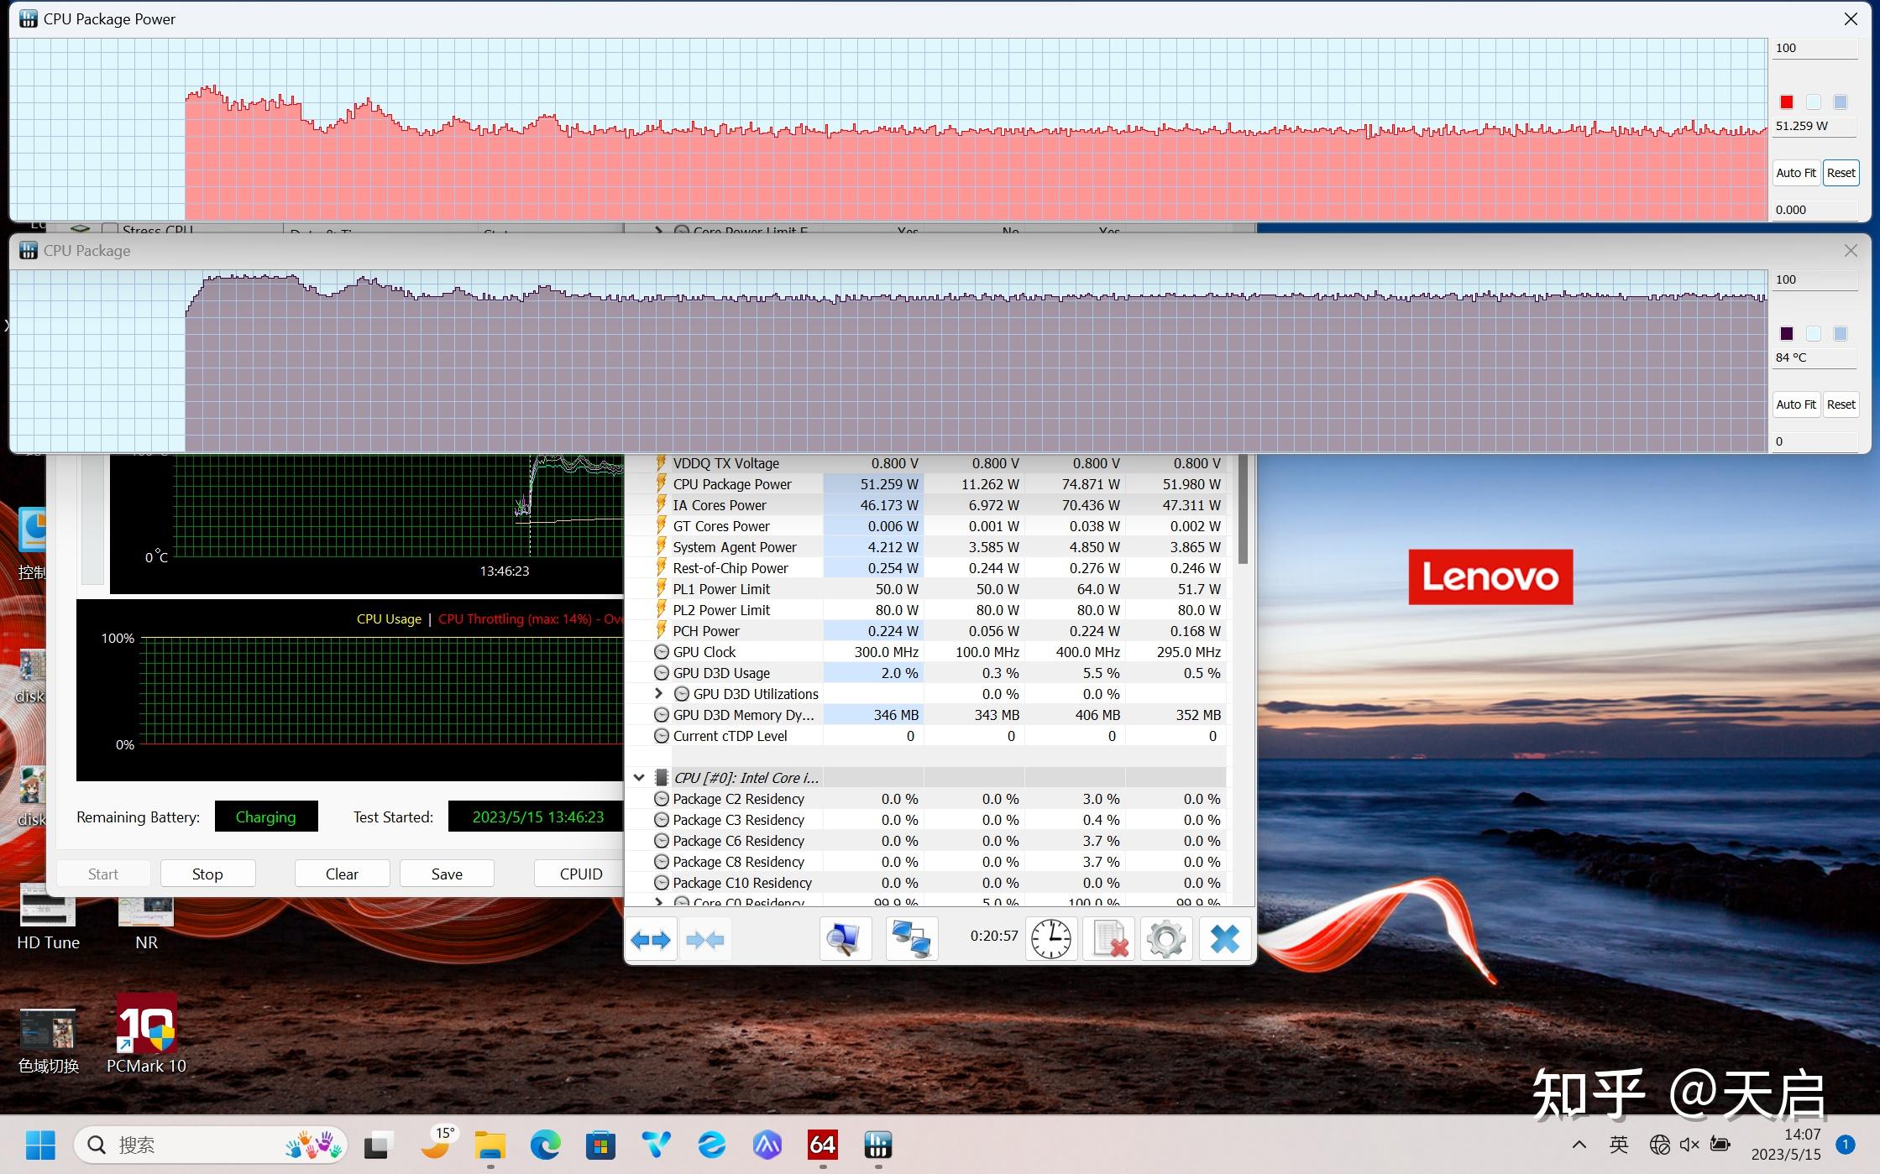Viewport: 1880px width, 1174px height.
Task: Expand the GPU D3D Utilizations row
Action: pos(659,694)
